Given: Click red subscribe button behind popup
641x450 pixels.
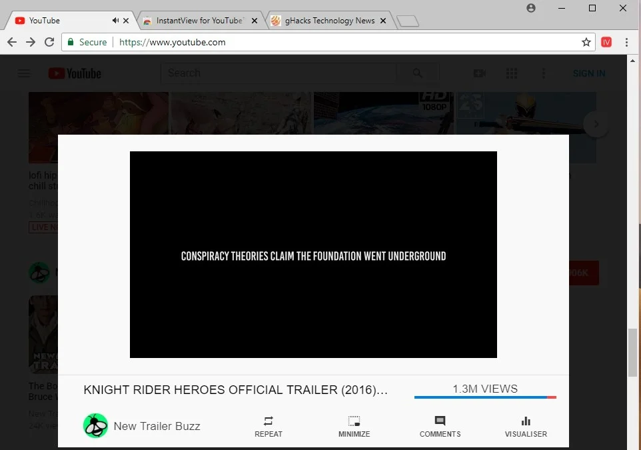Looking at the screenshot, I should (584, 273).
